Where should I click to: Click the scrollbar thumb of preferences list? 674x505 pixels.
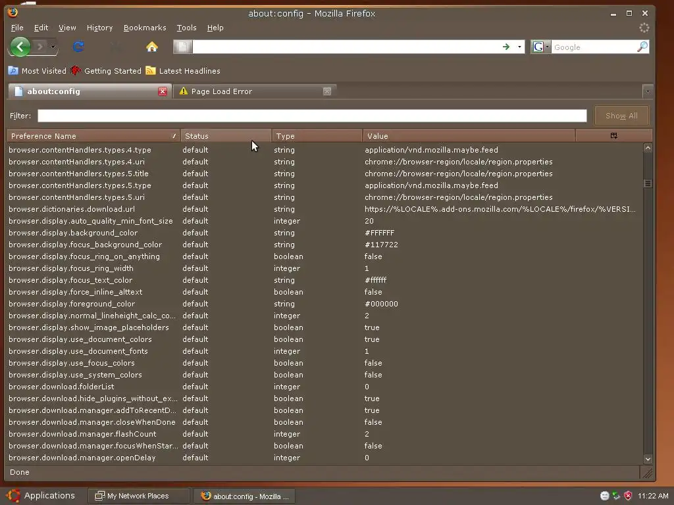point(648,183)
